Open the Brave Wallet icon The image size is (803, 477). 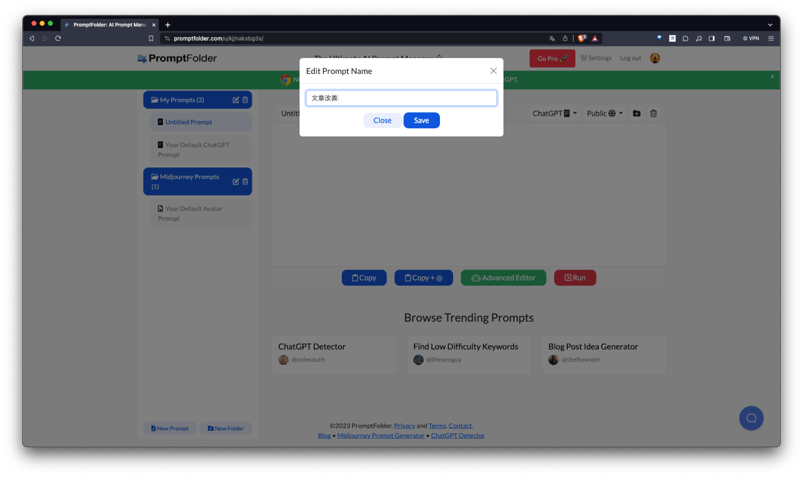tap(727, 38)
